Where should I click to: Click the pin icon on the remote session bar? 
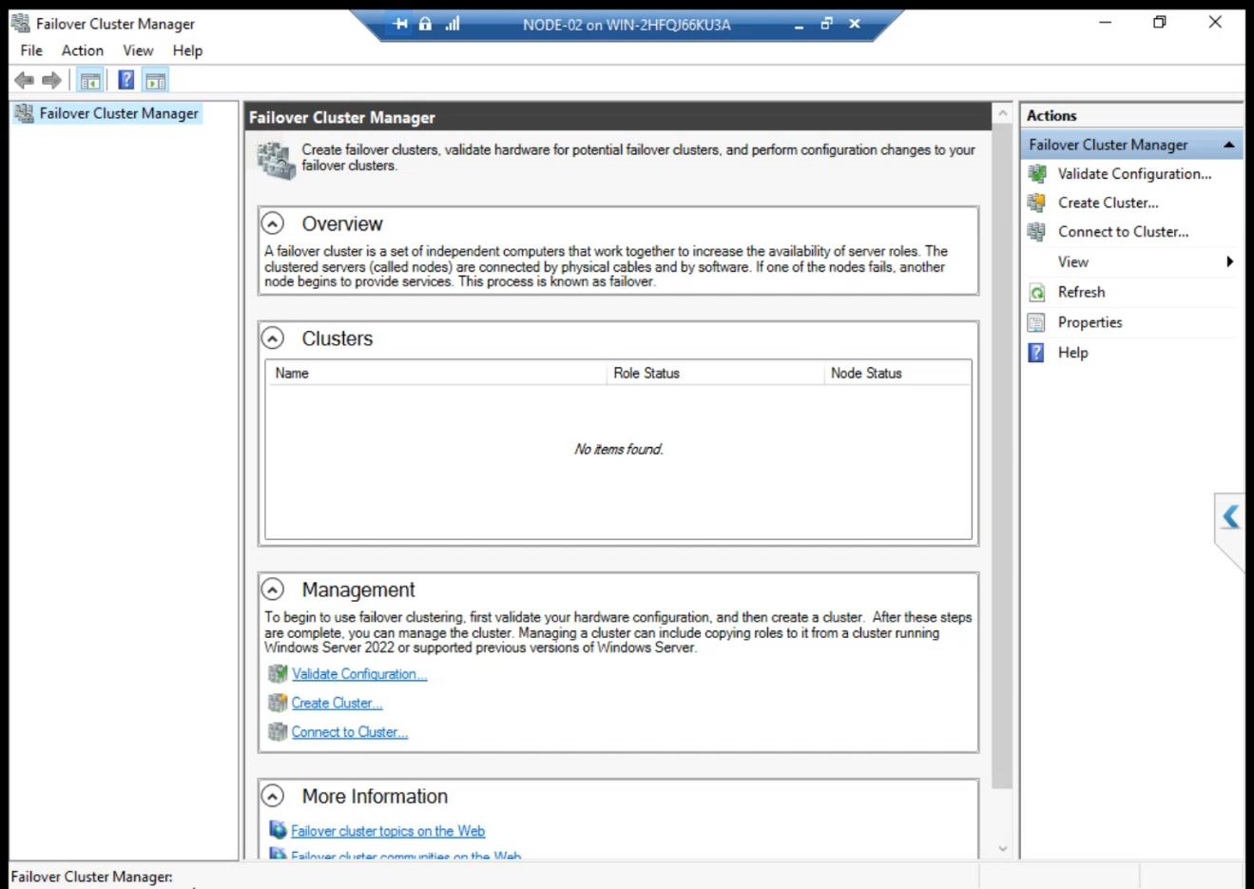(400, 24)
